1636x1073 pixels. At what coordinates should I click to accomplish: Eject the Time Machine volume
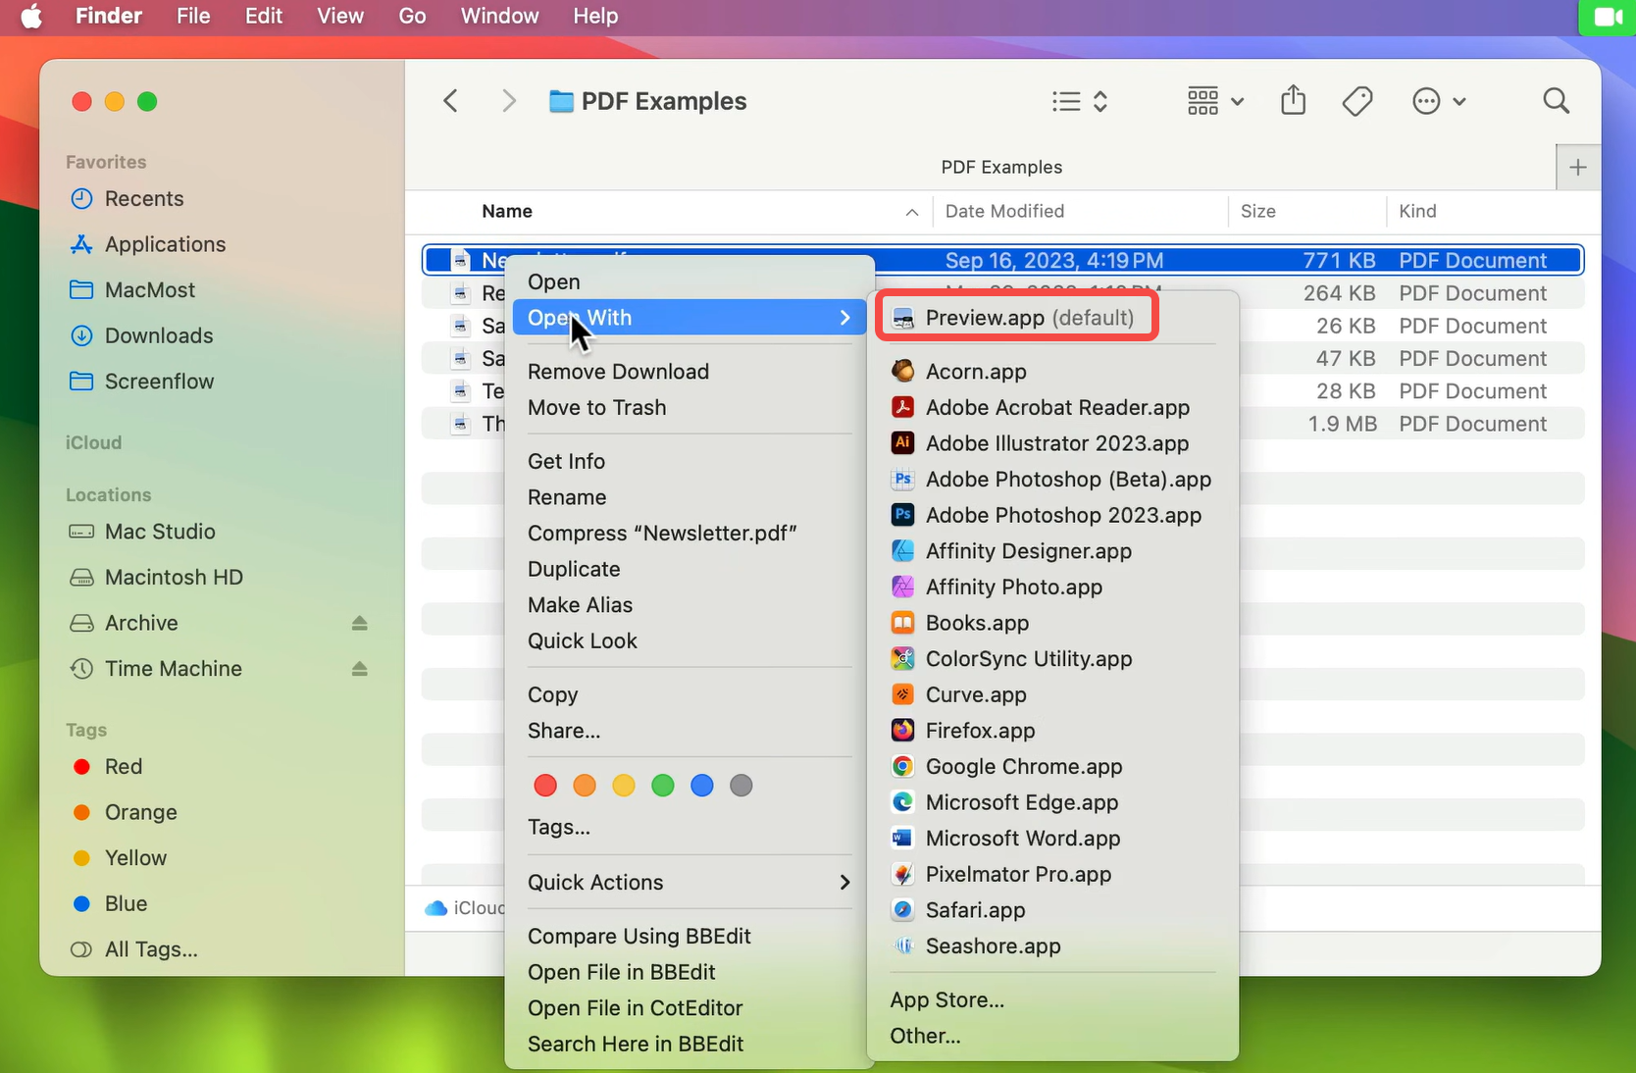tap(360, 669)
